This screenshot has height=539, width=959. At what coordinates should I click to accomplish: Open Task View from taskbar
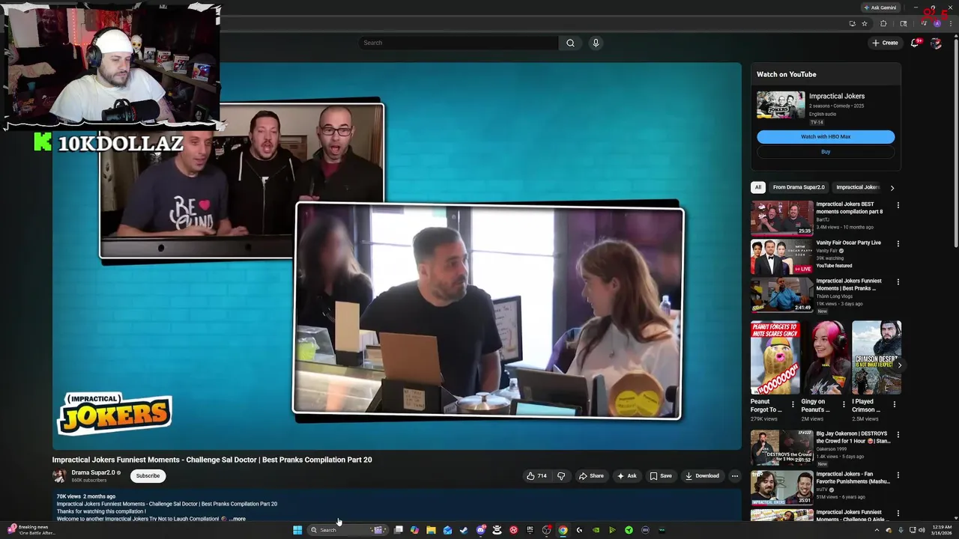click(x=399, y=530)
